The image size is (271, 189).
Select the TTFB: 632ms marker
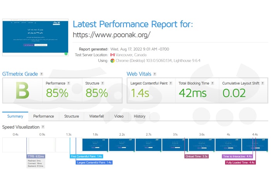coord(36,156)
